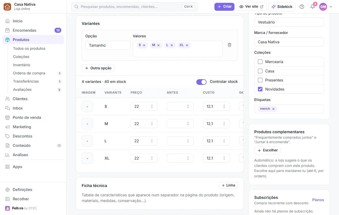Go to Início in sidebar

point(33,21)
